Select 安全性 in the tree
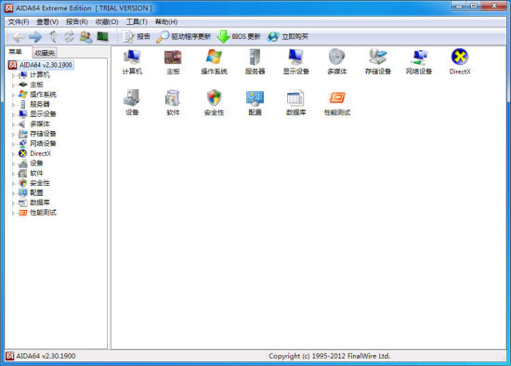 point(40,183)
